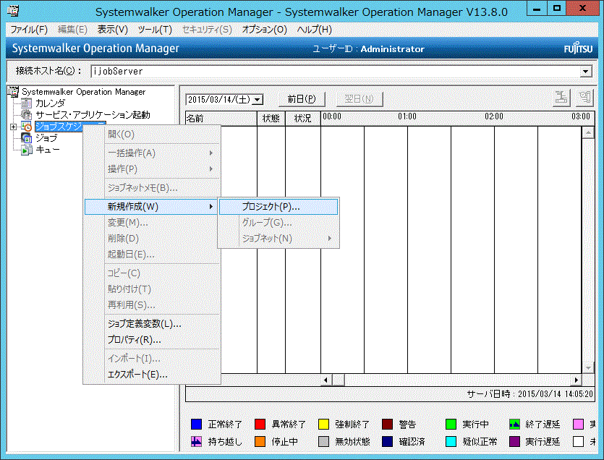The width and height of the screenshot is (604, 460).
Task: Select プロパティ(R)... in the context menu
Action: click(x=152, y=339)
